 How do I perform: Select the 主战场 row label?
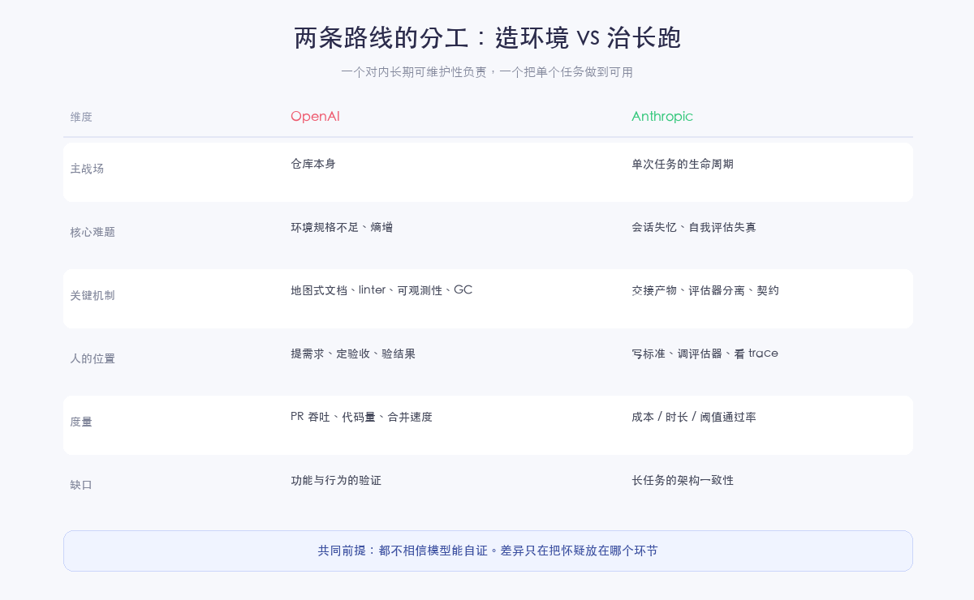87,169
